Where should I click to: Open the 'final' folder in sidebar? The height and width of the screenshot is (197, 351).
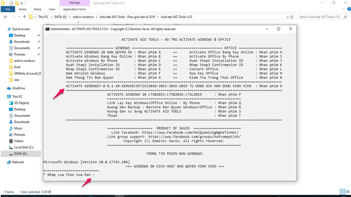click(x=17, y=67)
